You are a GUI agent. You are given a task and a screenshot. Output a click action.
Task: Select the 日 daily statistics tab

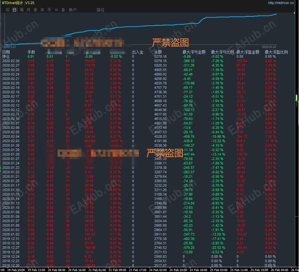[14, 10]
